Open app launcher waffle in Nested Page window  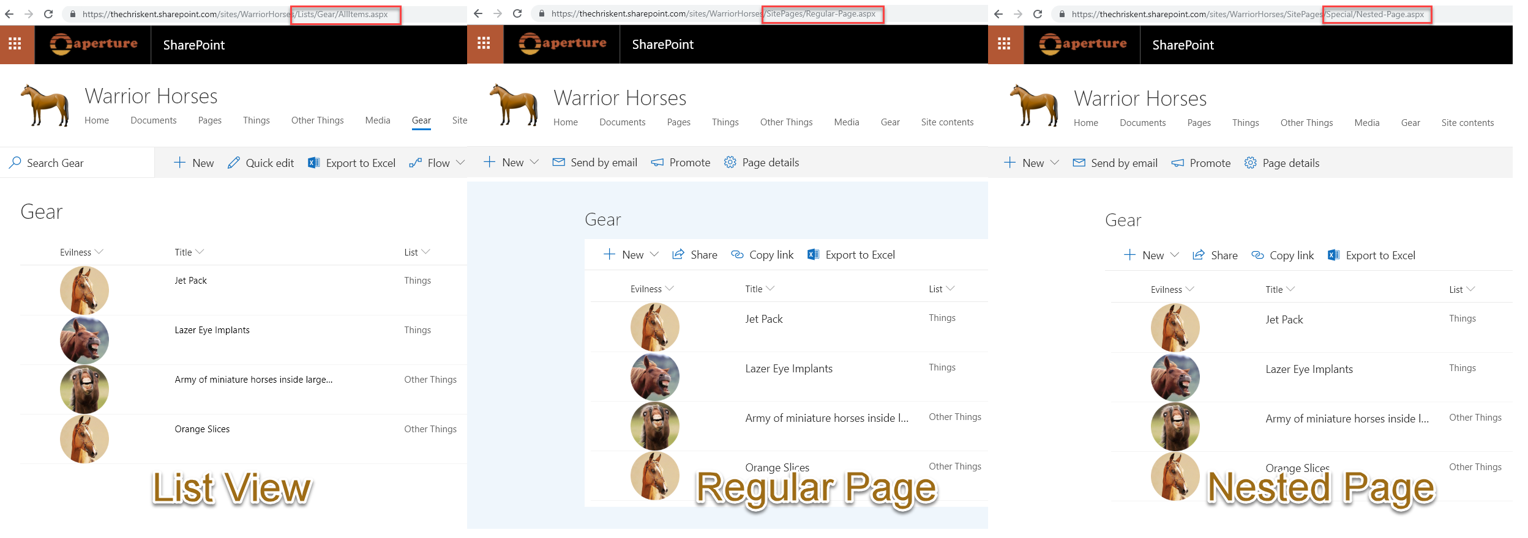(1004, 44)
